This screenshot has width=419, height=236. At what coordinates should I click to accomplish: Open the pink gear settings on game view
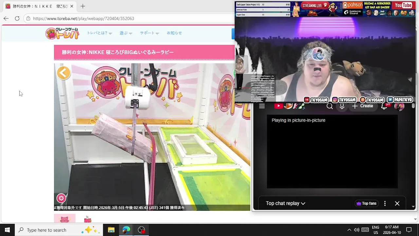pyautogui.click(x=61, y=198)
